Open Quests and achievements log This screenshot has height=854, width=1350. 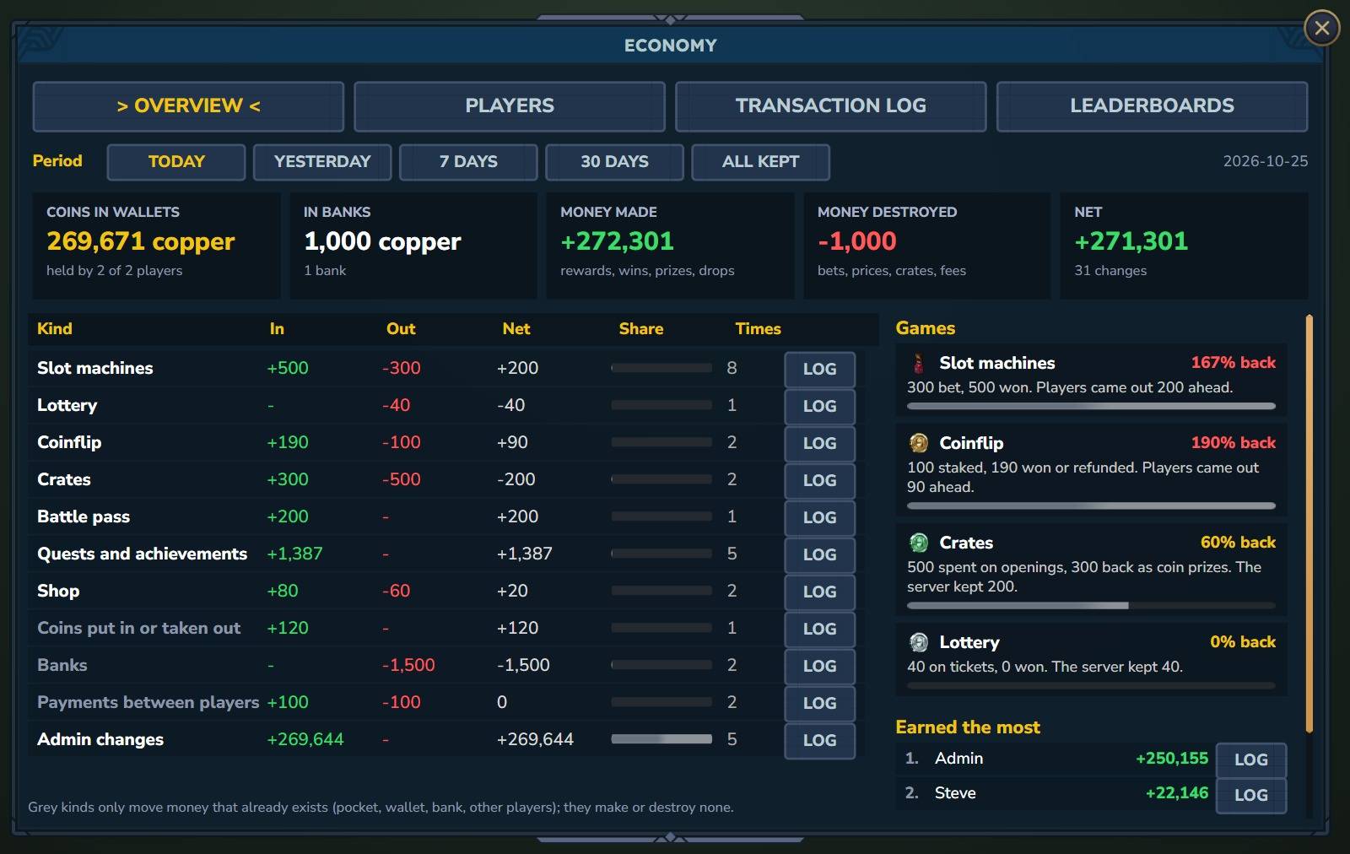pyautogui.click(x=819, y=555)
